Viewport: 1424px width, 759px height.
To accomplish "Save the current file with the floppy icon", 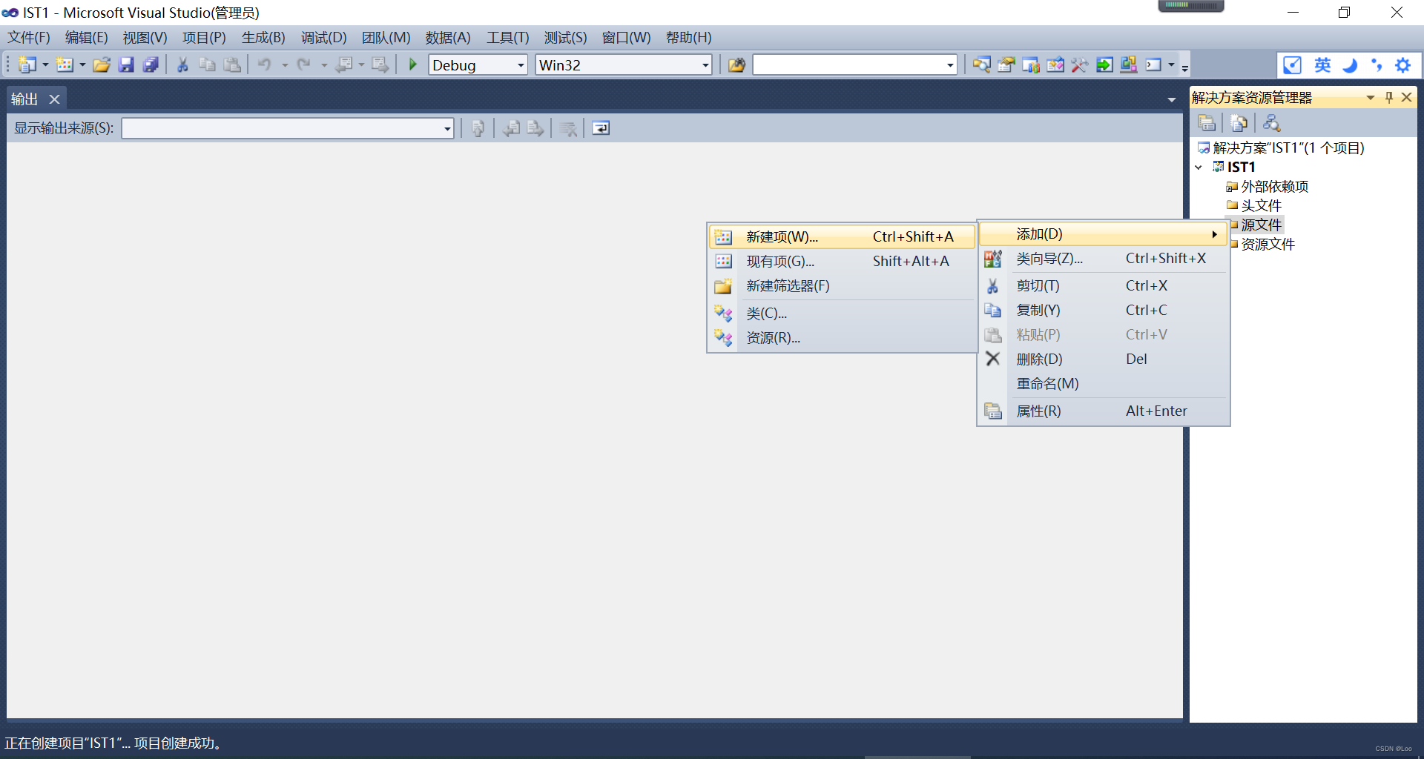I will pos(126,65).
